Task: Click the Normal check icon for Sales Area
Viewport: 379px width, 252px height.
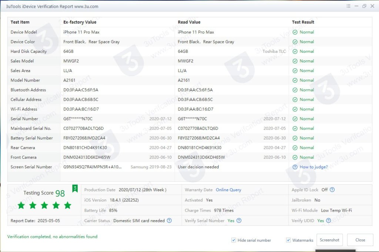Action: [x=295, y=71]
